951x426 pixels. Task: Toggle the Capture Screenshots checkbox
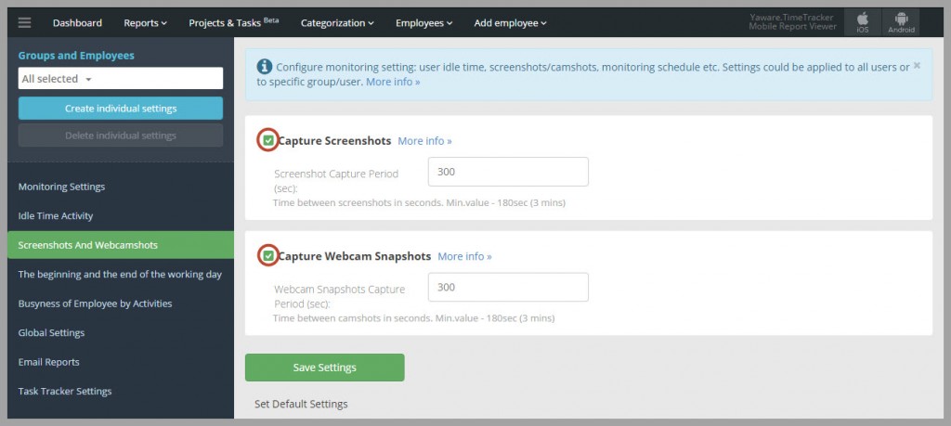(268, 140)
